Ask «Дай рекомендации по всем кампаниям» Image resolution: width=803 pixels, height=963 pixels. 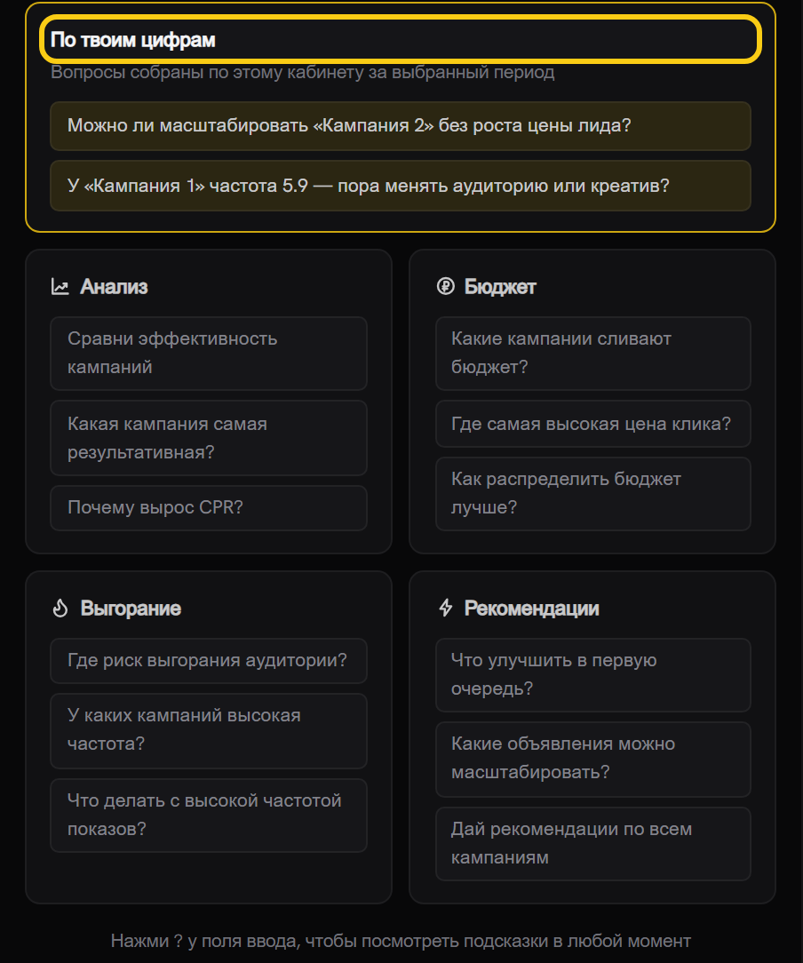pos(593,844)
